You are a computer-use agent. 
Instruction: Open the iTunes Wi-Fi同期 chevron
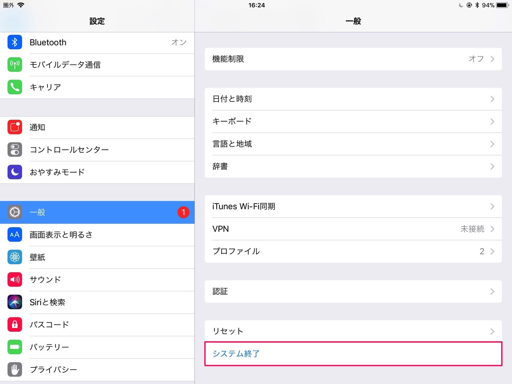492,206
